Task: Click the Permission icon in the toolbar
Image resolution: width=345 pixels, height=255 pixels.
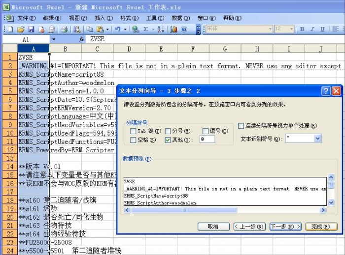Action: 41,29
